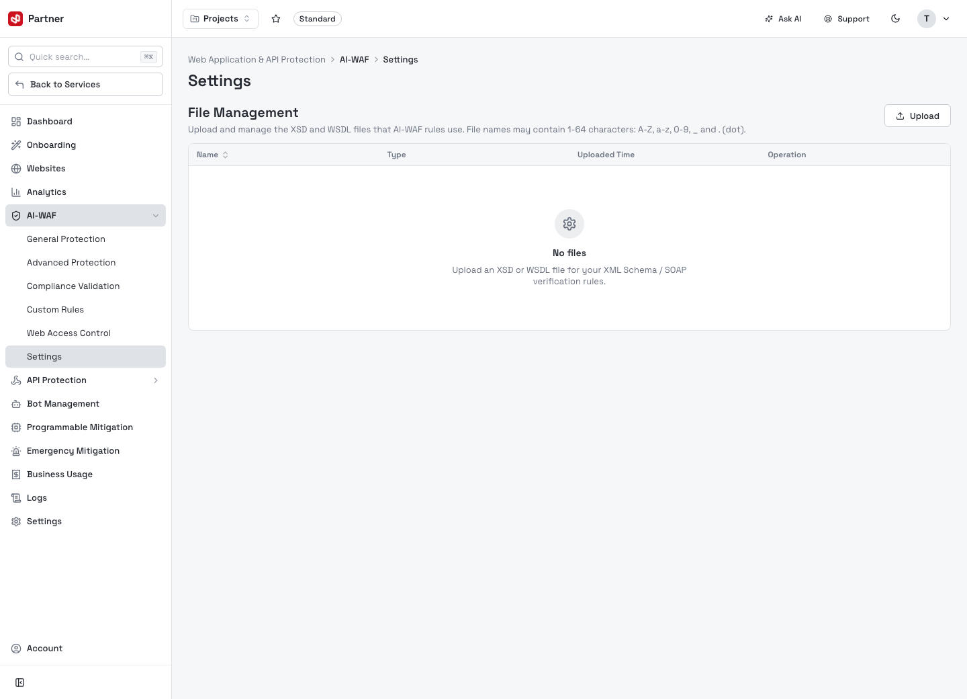Click the AI-WAF shield icon
Image resolution: width=967 pixels, height=699 pixels.
click(x=16, y=216)
